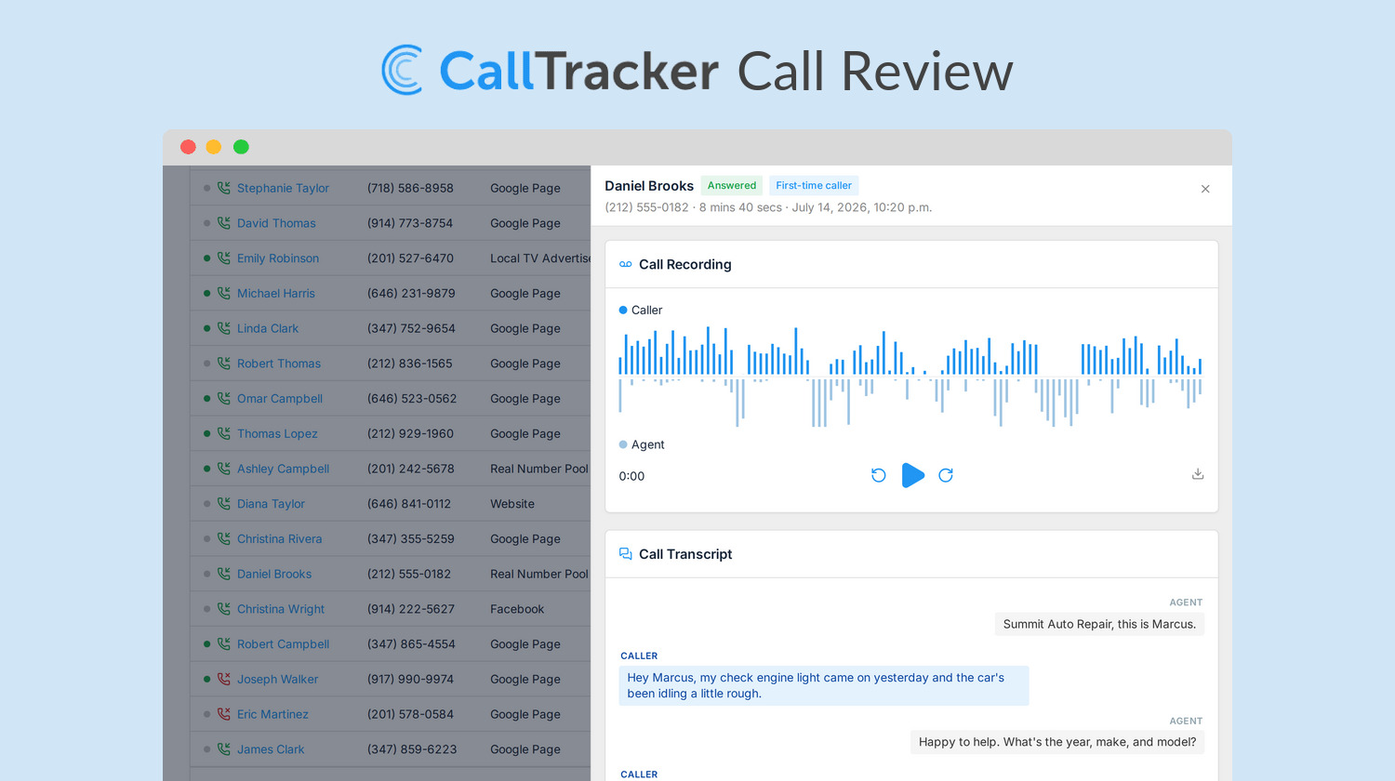Screen dimensions: 1395x781
Task: Click the phone icon for Robert Campbell
Action: tap(224, 644)
